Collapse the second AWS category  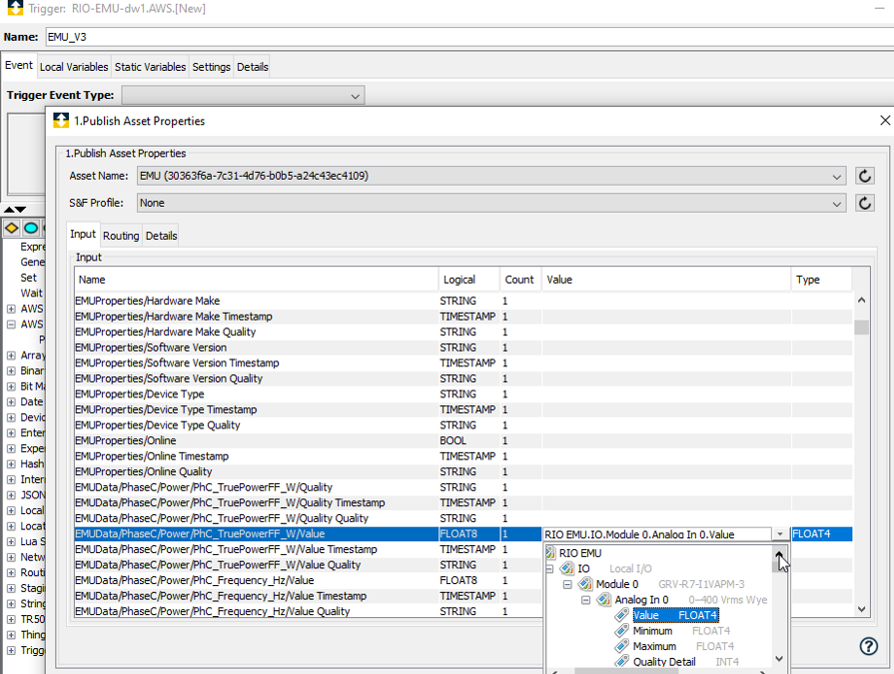tap(11, 325)
